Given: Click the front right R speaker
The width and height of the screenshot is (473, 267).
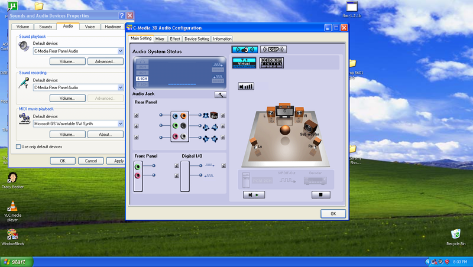Looking at the screenshot, I should (299, 112).
